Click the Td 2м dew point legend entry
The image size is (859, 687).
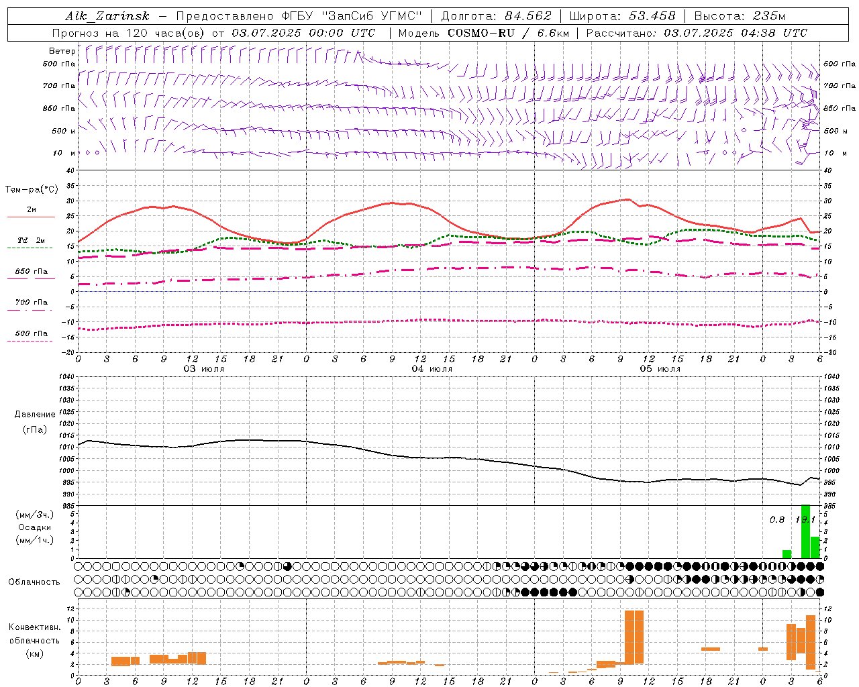(32, 243)
